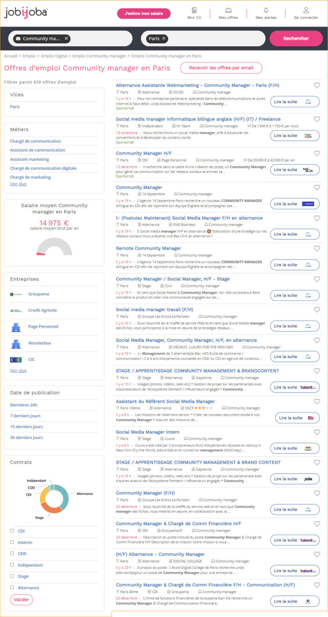Favorite the Community Manager H/F offer
328x617 pixels.
(317, 153)
